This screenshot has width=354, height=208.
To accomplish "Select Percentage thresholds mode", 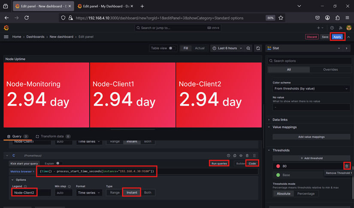I will (x=306, y=194).
